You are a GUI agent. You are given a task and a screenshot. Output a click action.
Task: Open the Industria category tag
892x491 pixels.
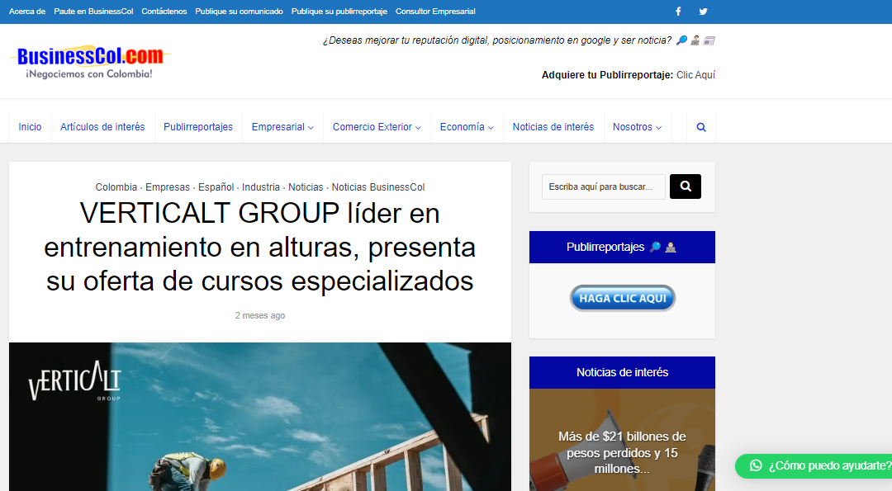click(x=260, y=187)
